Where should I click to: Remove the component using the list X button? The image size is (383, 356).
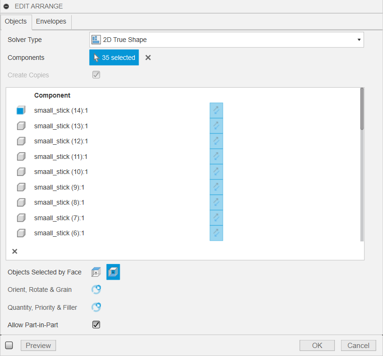15,251
